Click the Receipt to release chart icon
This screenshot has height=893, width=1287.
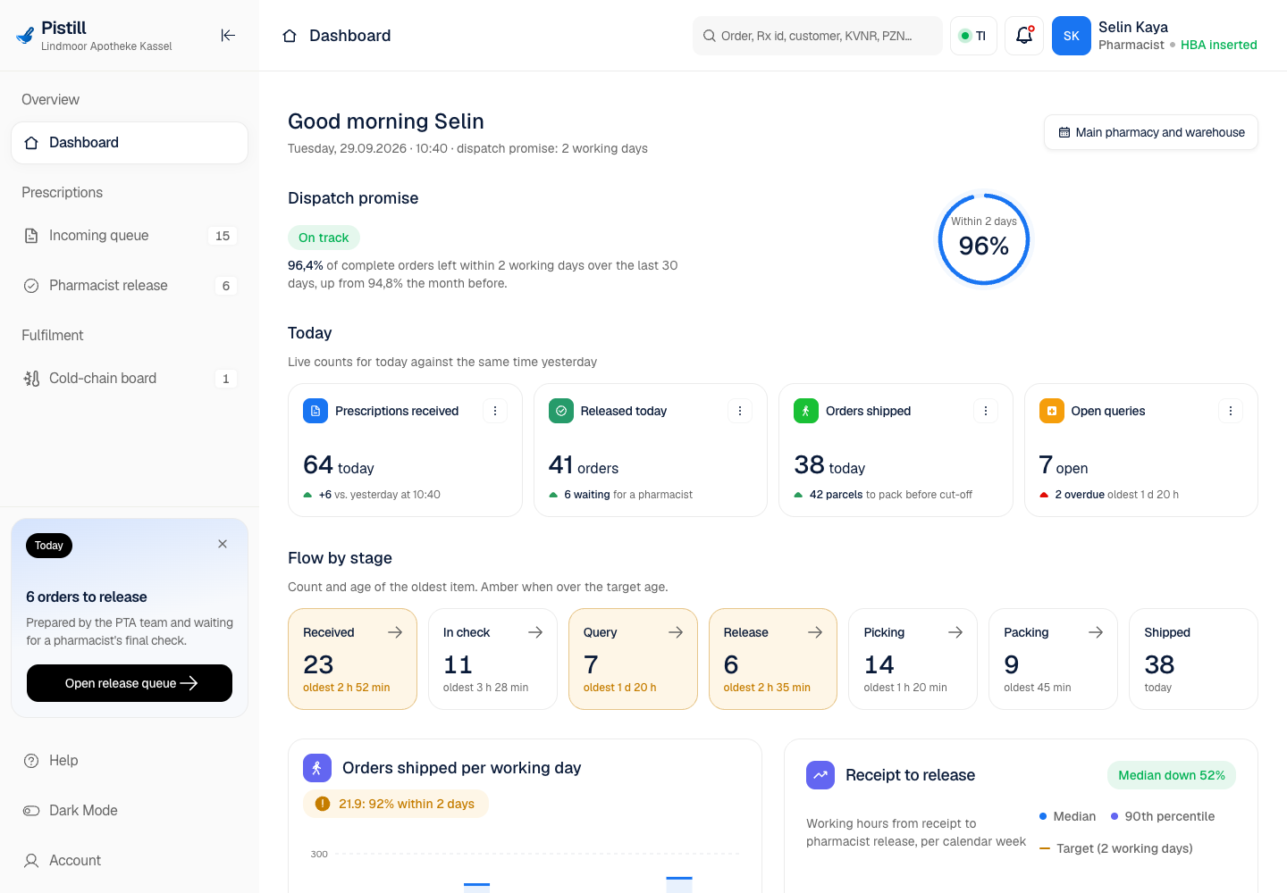(x=820, y=775)
